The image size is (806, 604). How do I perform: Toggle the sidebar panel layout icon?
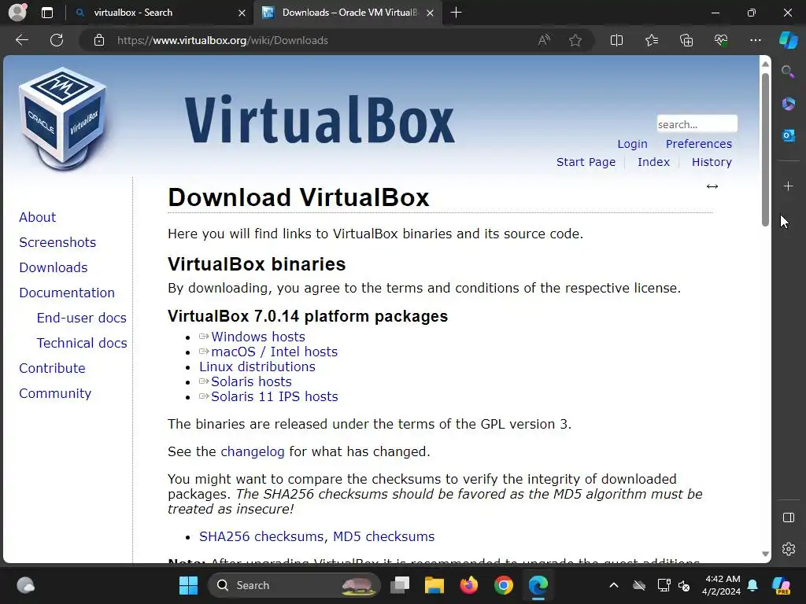(x=789, y=517)
